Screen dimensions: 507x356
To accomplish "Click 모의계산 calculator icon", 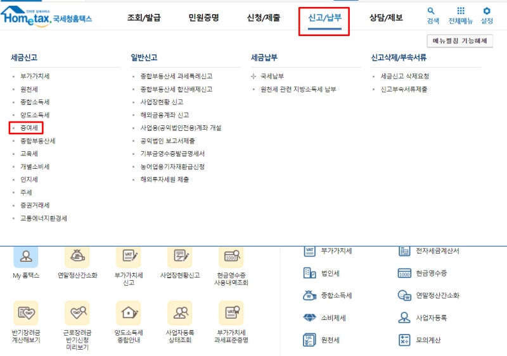I will click(404, 340).
